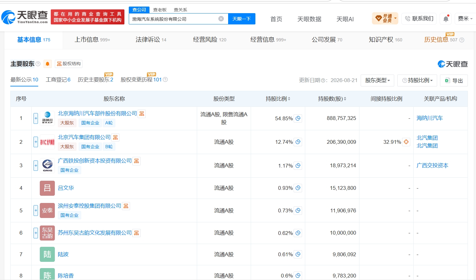
Task: Export the shareholder list with 导出
Action: tap(454, 80)
